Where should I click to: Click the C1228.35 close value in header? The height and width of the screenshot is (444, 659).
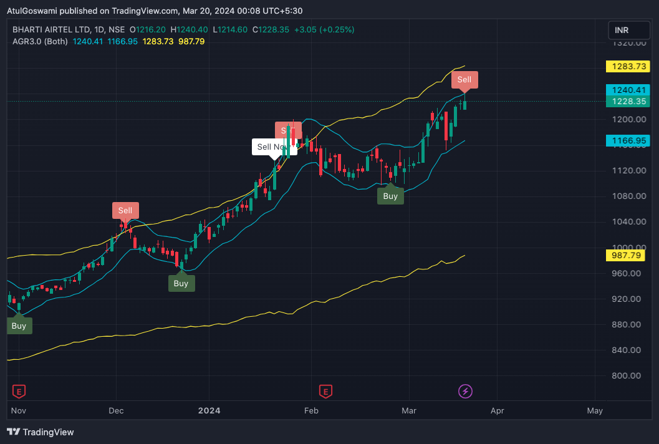point(271,29)
